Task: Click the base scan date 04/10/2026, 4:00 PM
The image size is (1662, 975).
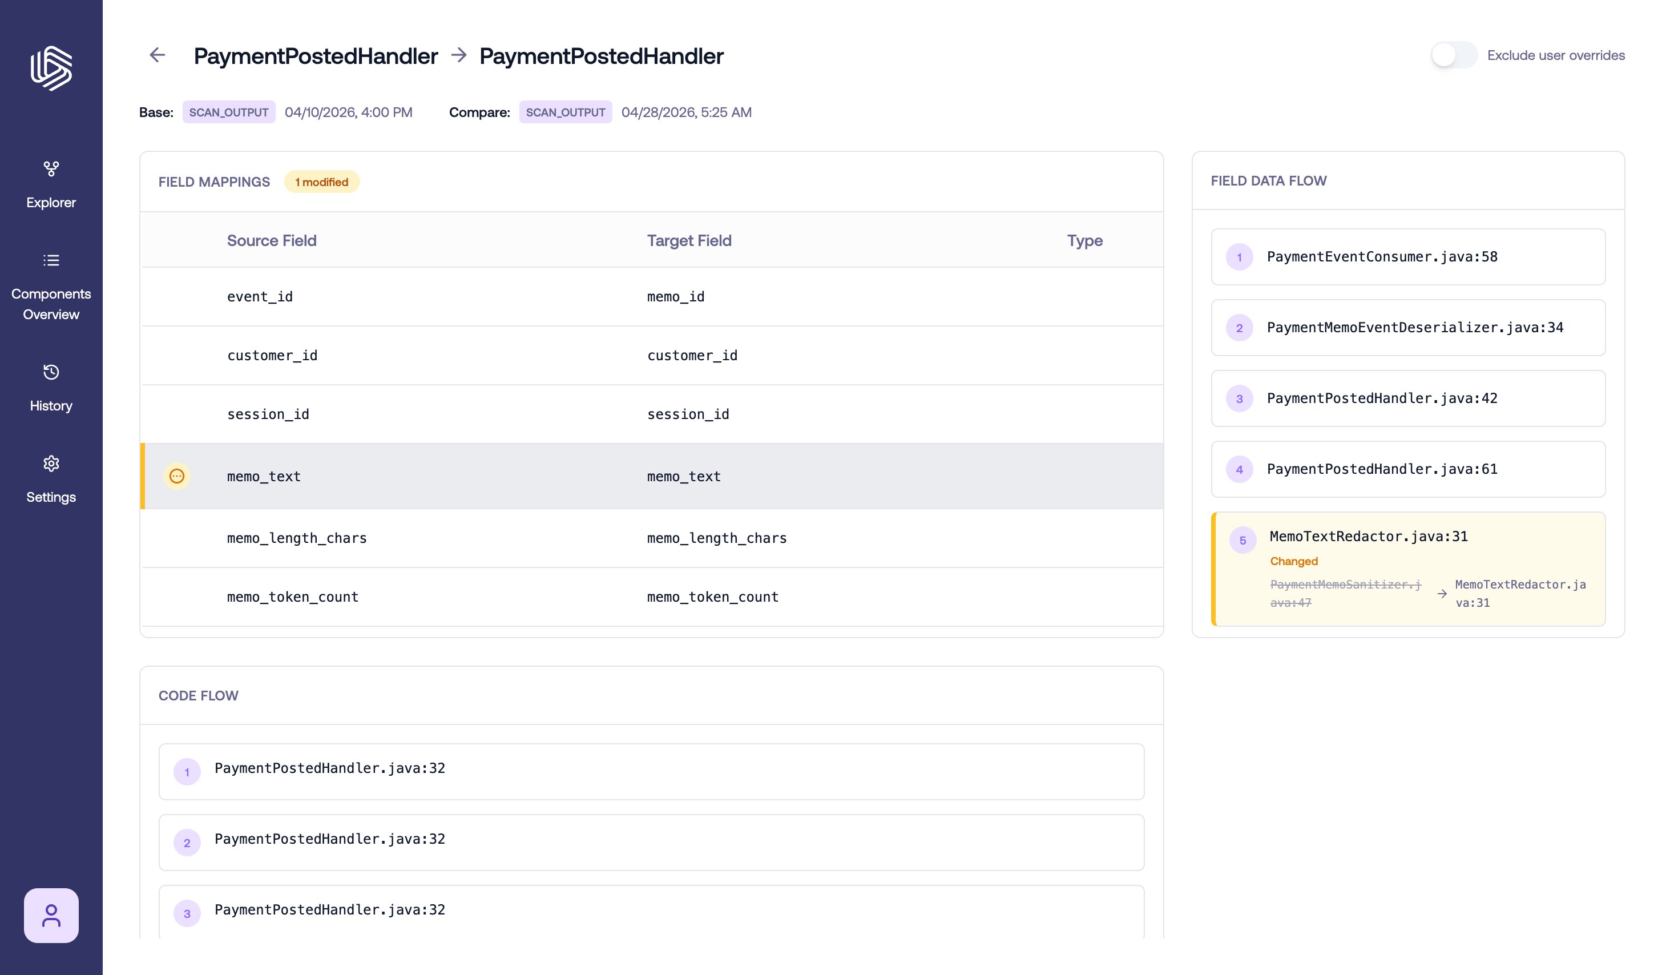Action: [x=348, y=112]
